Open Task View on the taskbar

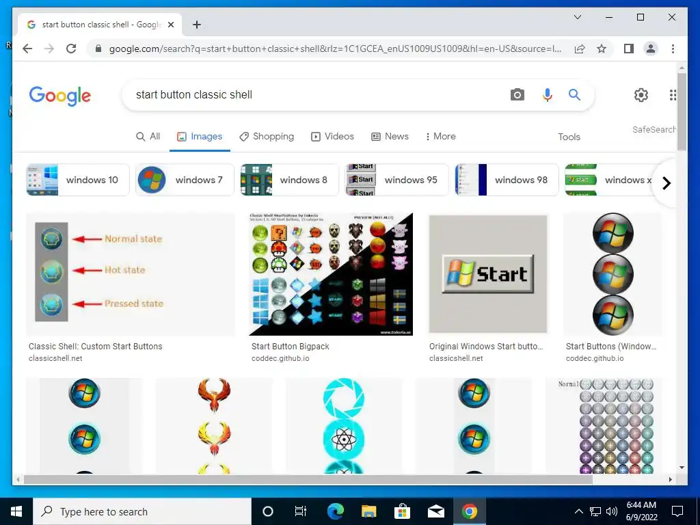(x=301, y=511)
